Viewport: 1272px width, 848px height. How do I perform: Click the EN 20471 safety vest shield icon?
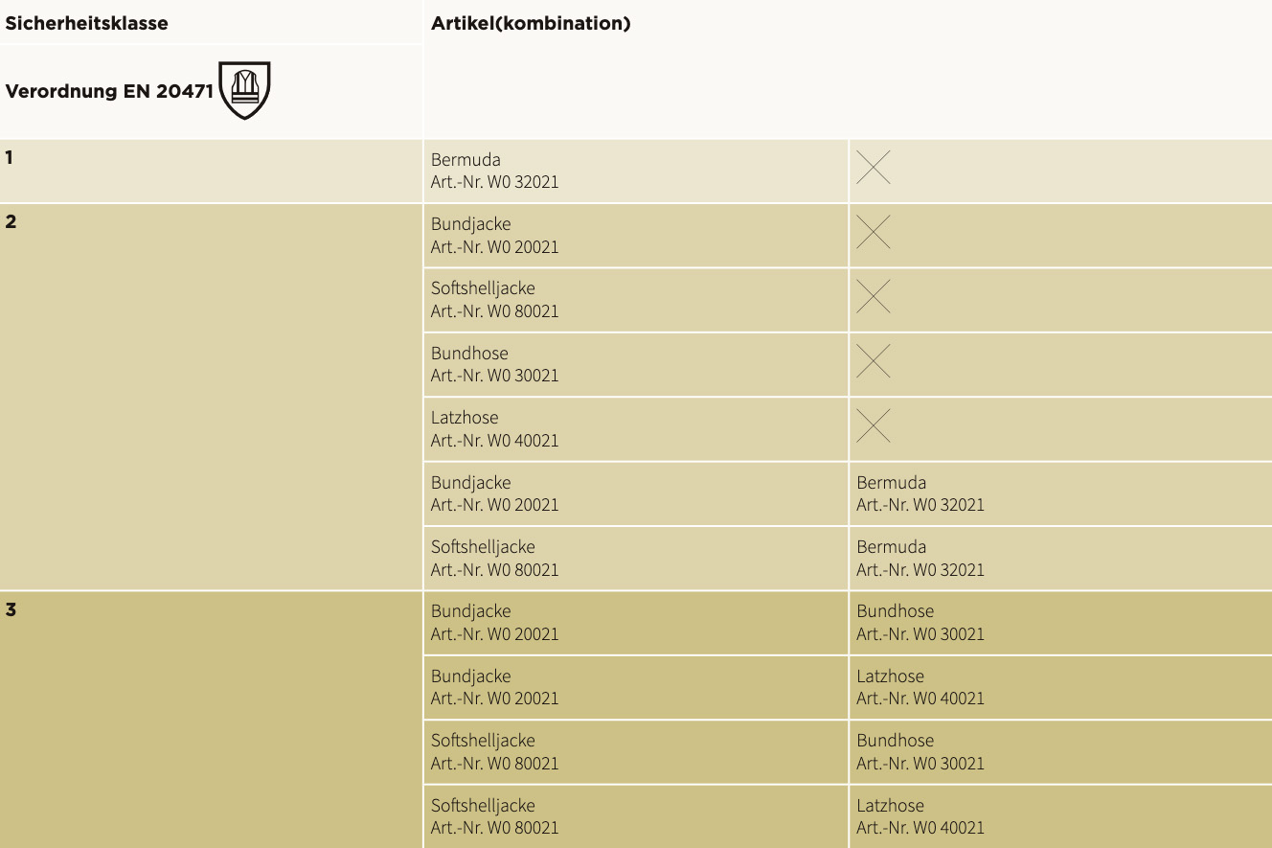[245, 90]
